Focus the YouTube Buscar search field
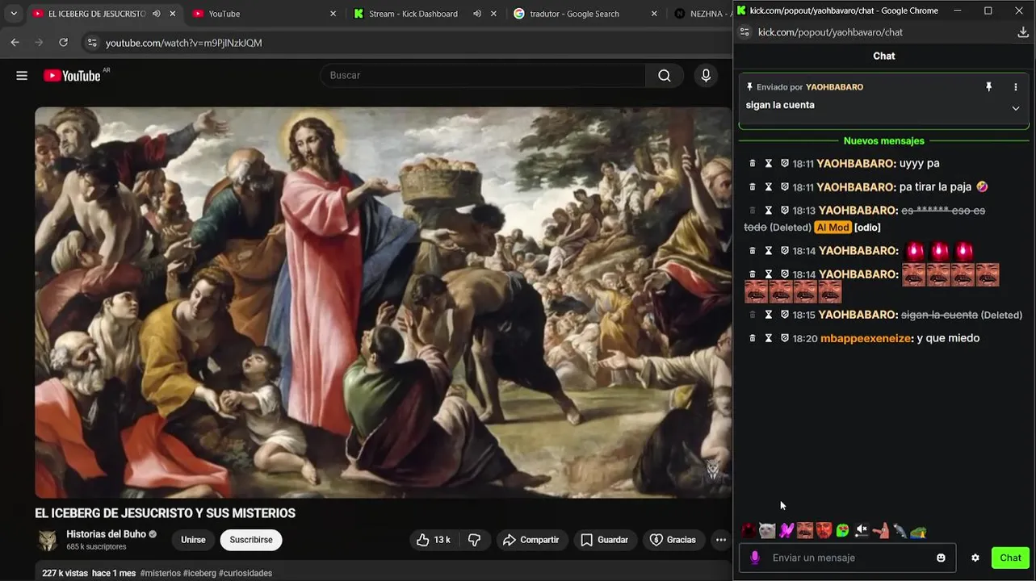This screenshot has height=581, width=1036. [483, 75]
